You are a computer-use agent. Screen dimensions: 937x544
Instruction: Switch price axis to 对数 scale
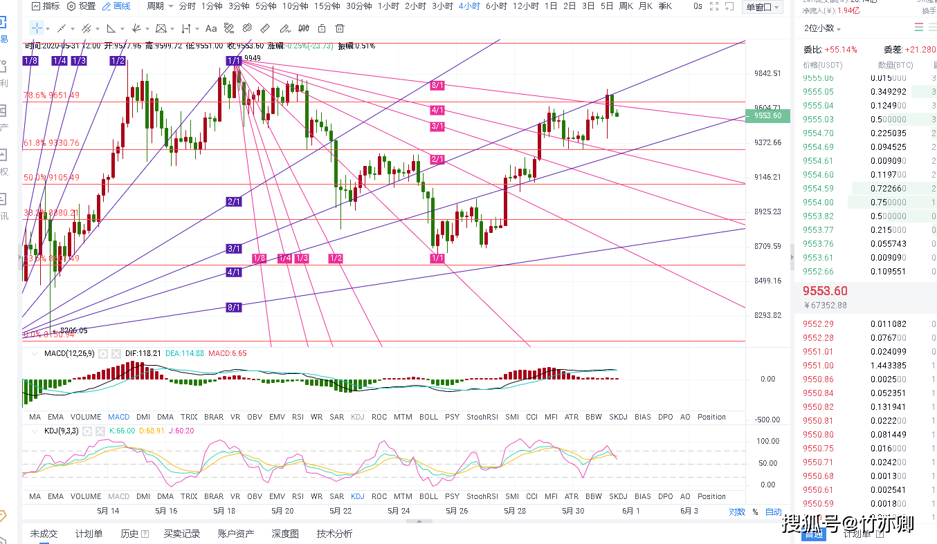pos(737,512)
